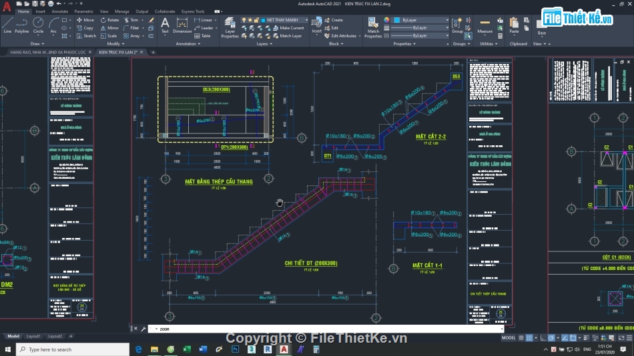This screenshot has width=634, height=356.
Task: Click Match Layer button
Action: (x=288, y=36)
